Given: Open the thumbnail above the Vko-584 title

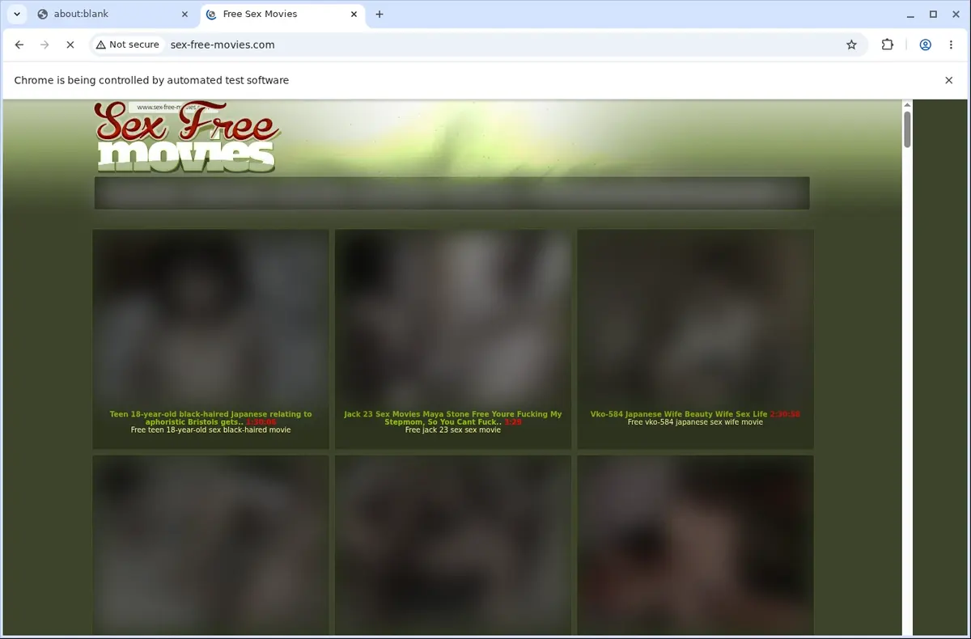Looking at the screenshot, I should tap(695, 318).
